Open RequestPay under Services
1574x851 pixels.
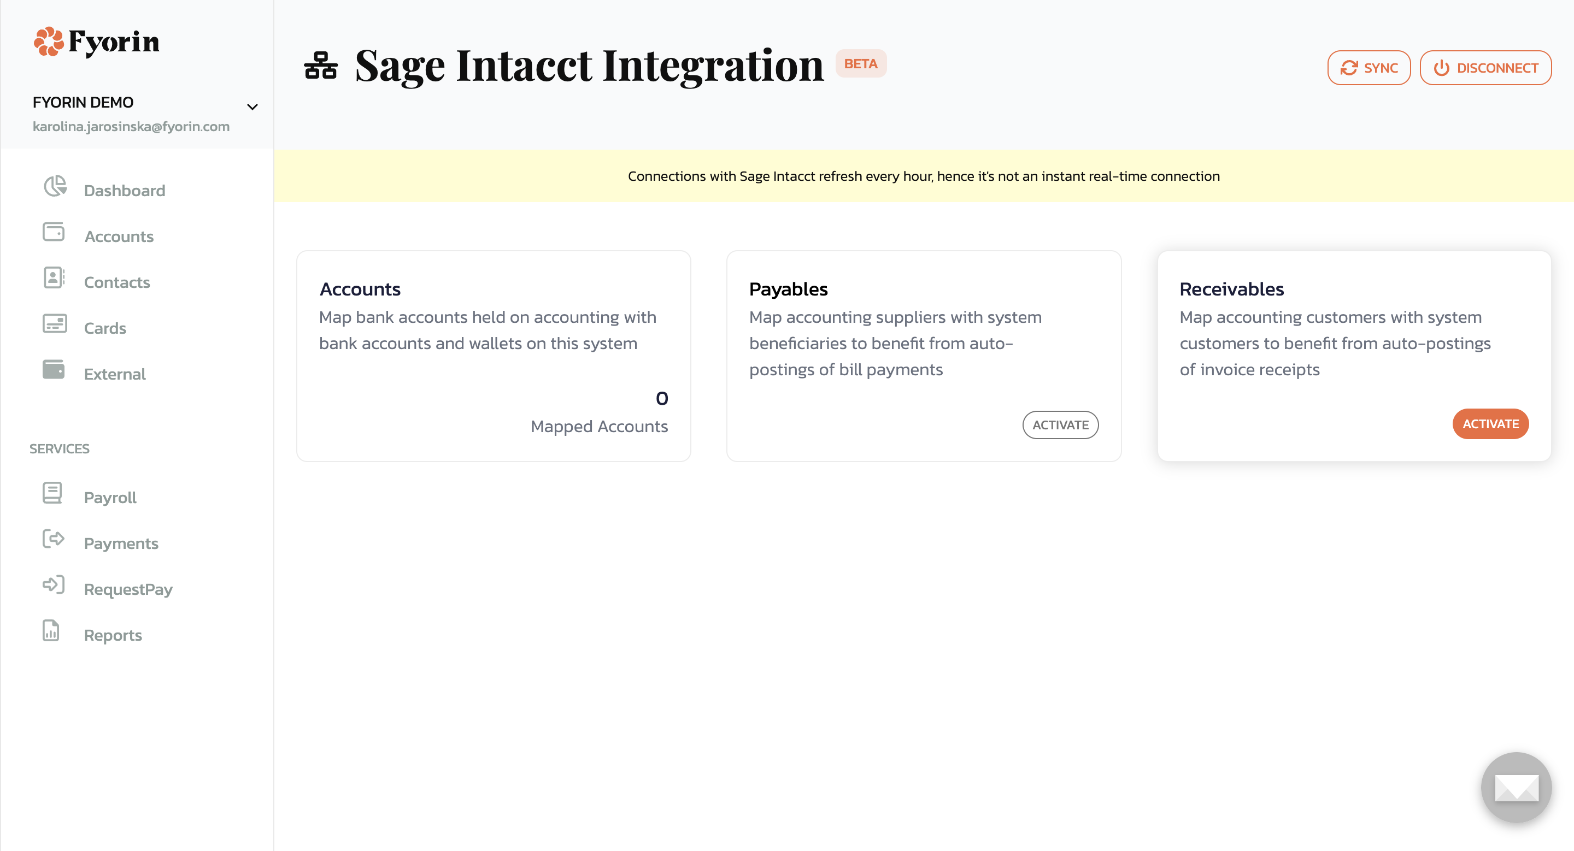coord(128,589)
